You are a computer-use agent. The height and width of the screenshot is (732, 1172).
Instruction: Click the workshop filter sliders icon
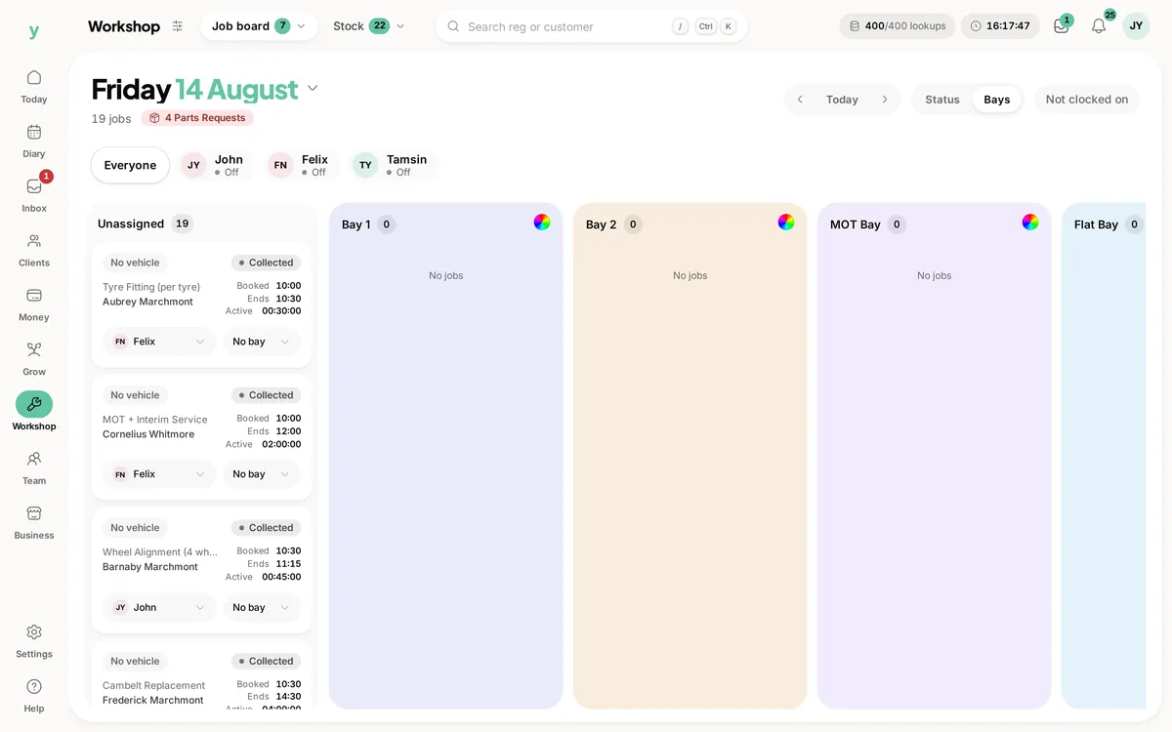[x=177, y=26]
